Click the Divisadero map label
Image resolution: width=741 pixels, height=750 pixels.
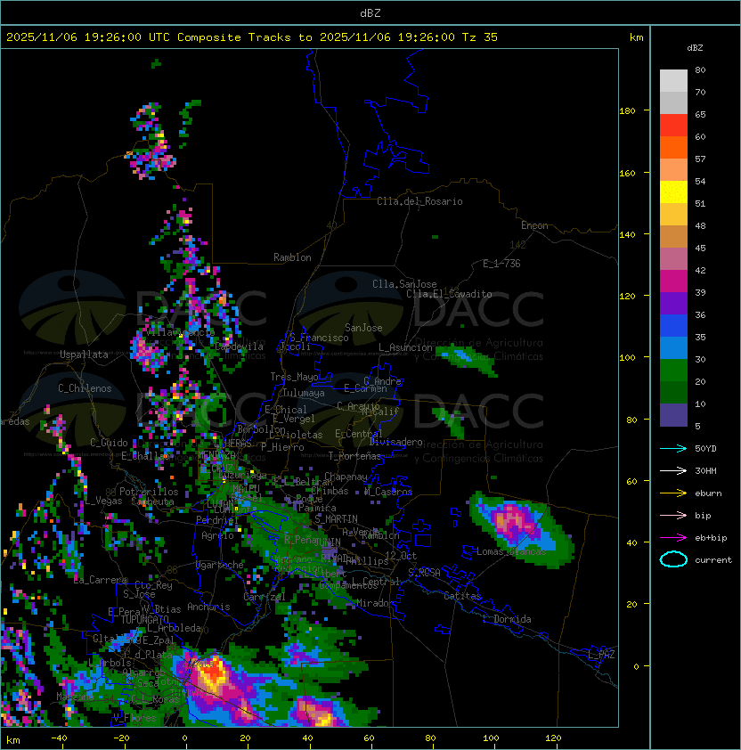(395, 442)
